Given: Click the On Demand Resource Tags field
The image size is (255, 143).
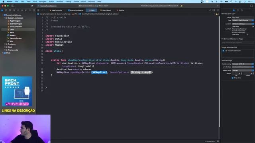Looking at the screenshot, I should [237, 43].
